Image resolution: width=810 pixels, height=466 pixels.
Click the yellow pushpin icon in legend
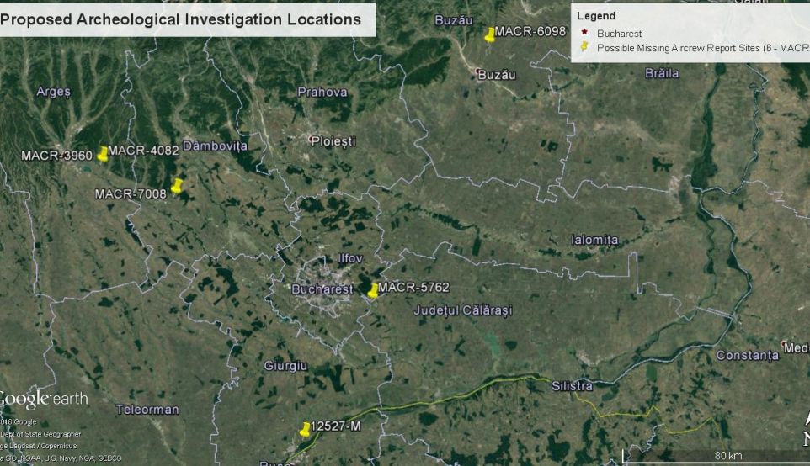[x=585, y=48]
